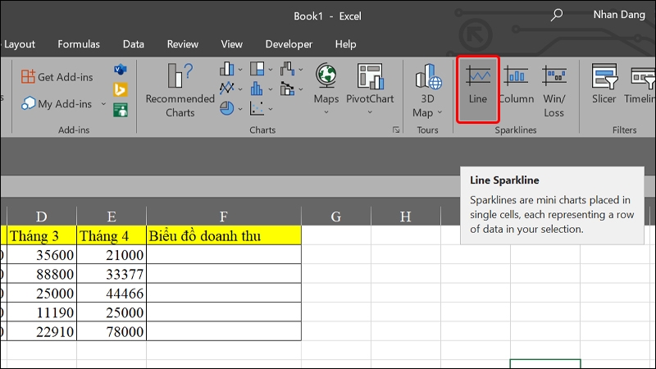Select column H header
The width and height of the screenshot is (656, 369).
[405, 216]
